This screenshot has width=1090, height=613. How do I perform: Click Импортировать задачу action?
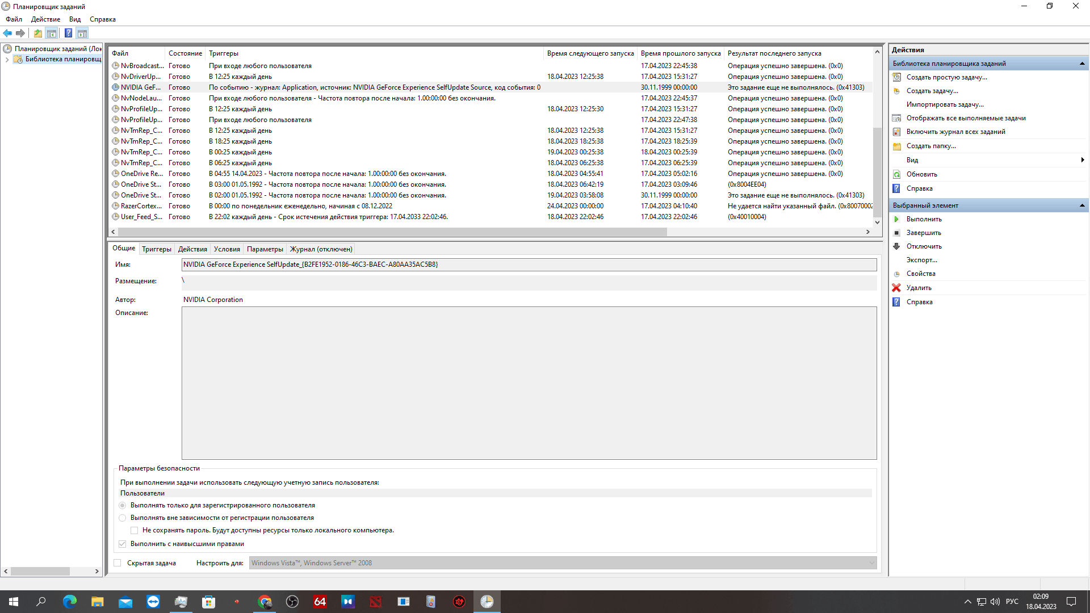[945, 104]
